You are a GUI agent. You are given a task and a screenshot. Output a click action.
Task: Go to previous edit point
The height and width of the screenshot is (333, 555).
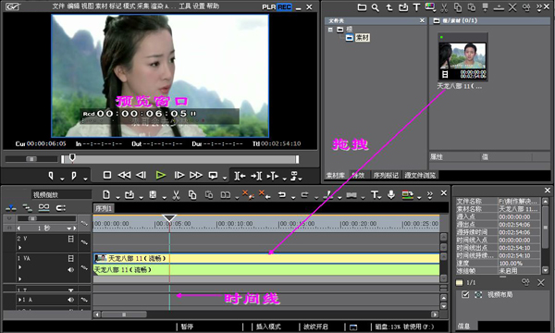240,176
